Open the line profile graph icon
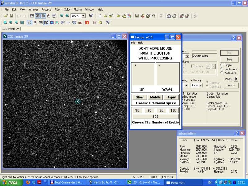Viewport: 248px width, 186px height. click(x=69, y=23)
